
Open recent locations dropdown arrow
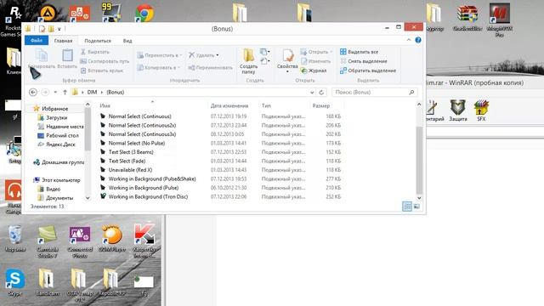click(55, 92)
